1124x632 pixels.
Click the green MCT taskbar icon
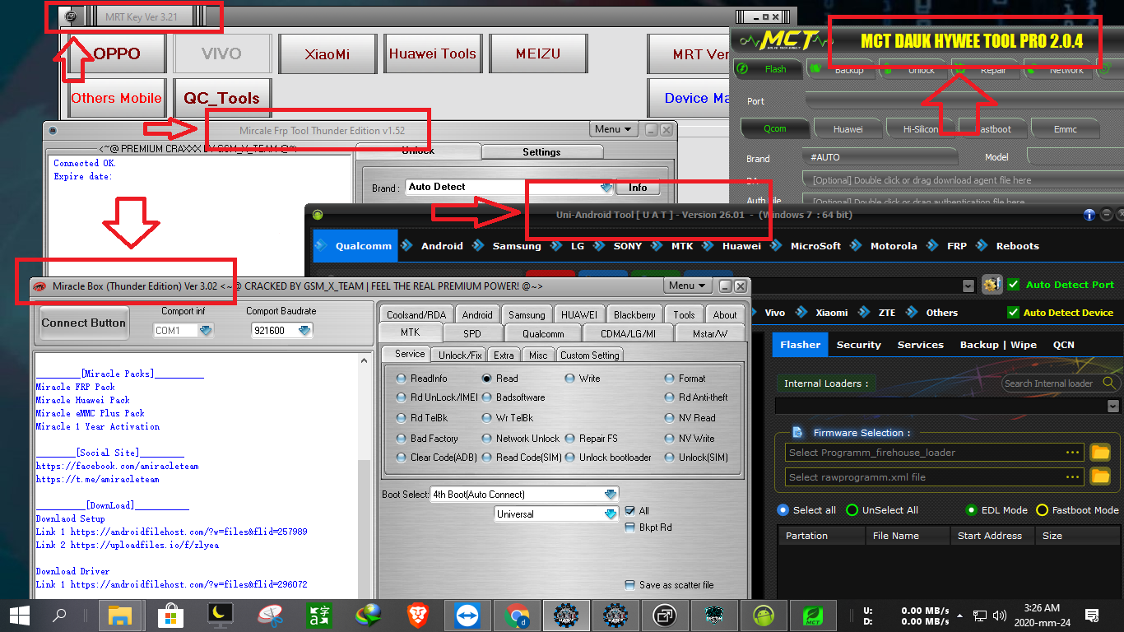813,615
